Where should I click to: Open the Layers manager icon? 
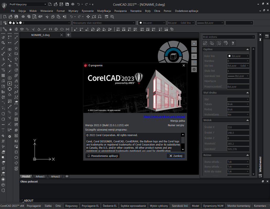point(5,23)
